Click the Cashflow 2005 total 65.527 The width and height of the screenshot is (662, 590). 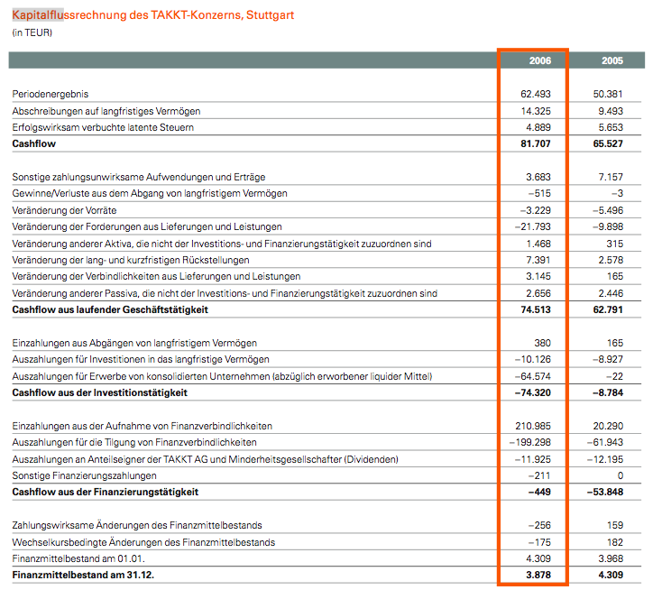pyautogui.click(x=608, y=144)
